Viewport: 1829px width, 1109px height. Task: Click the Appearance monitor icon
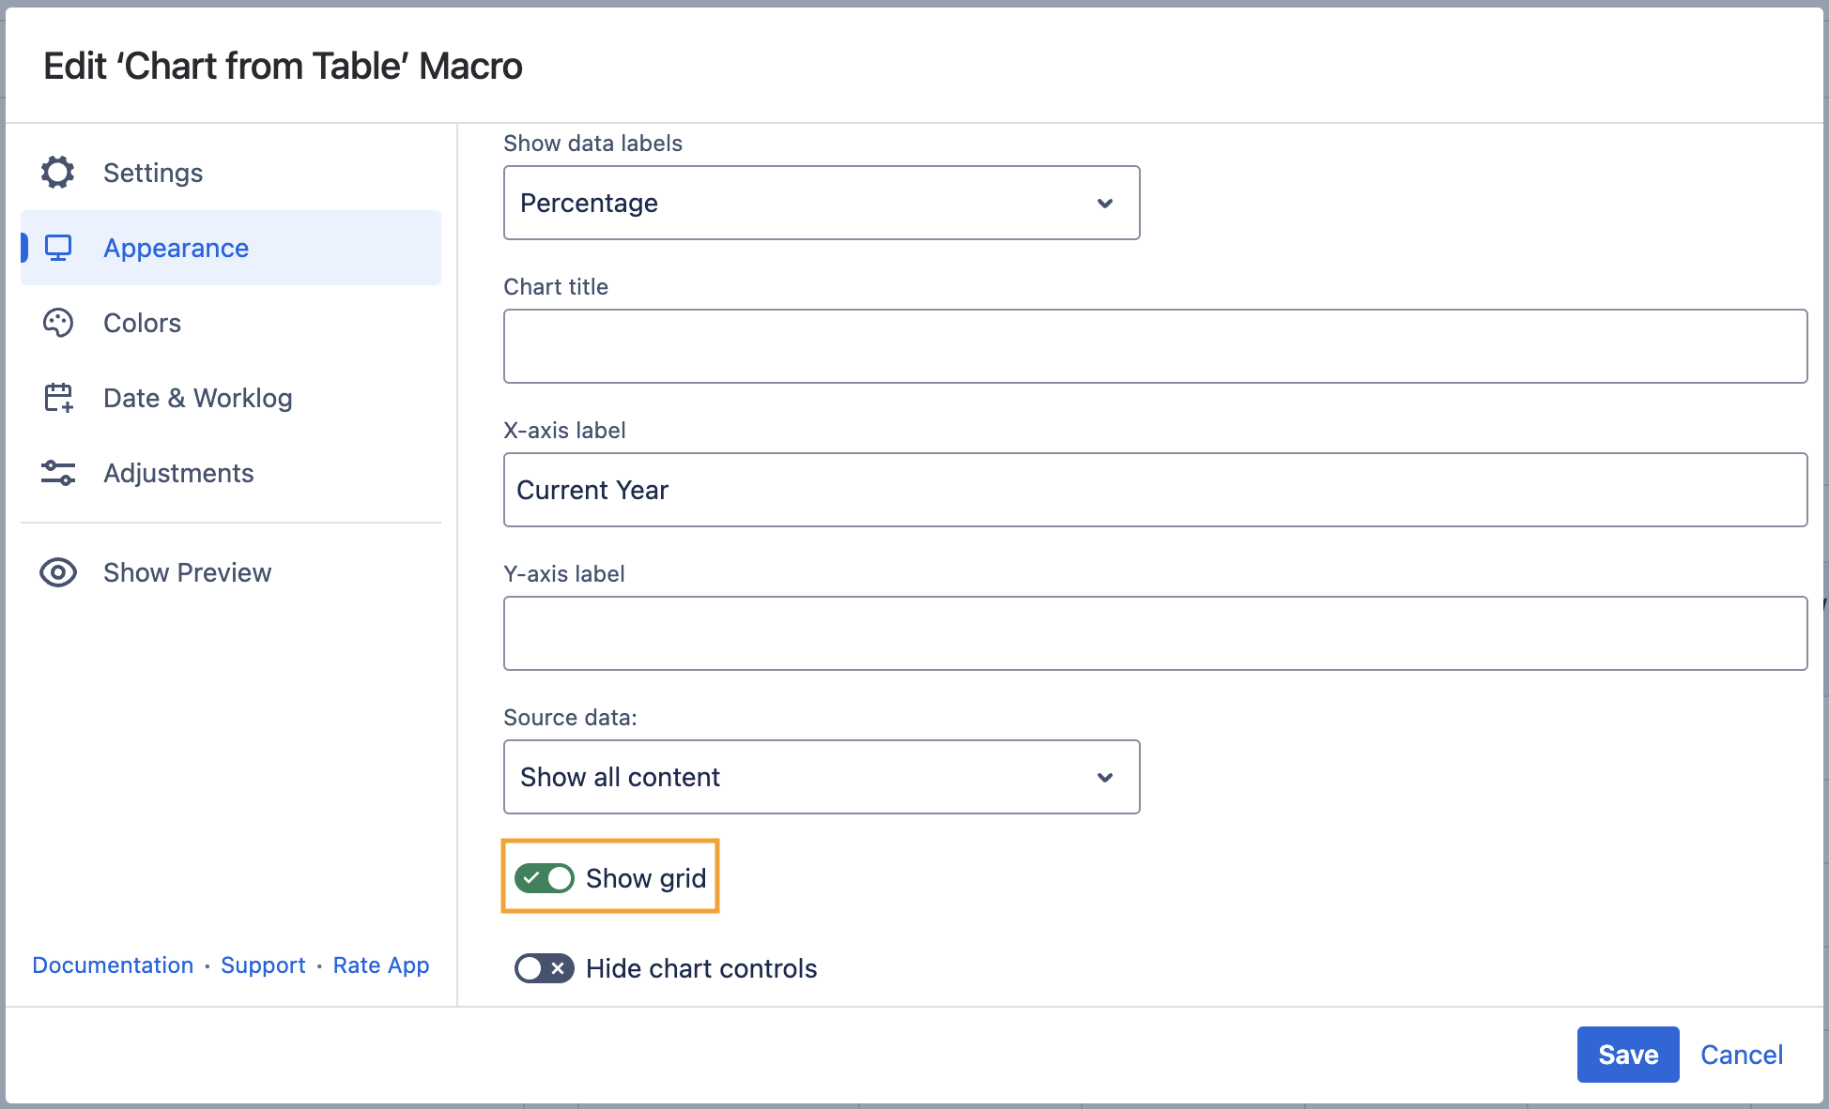58,248
